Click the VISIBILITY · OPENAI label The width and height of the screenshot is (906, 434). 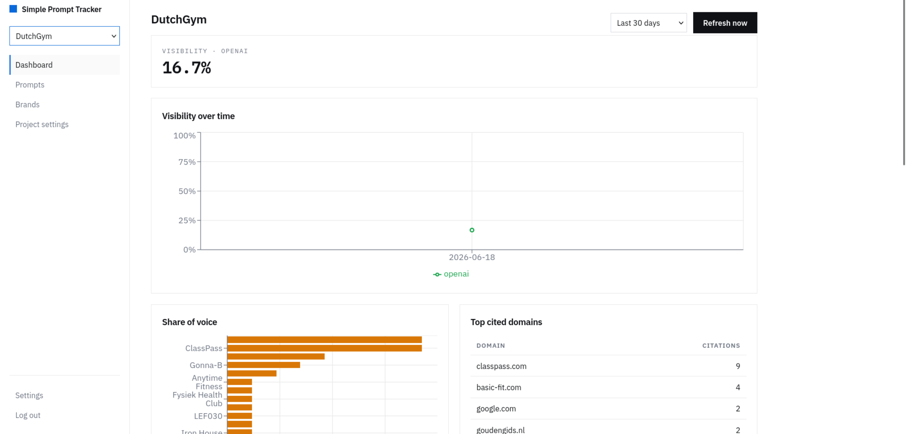point(205,51)
